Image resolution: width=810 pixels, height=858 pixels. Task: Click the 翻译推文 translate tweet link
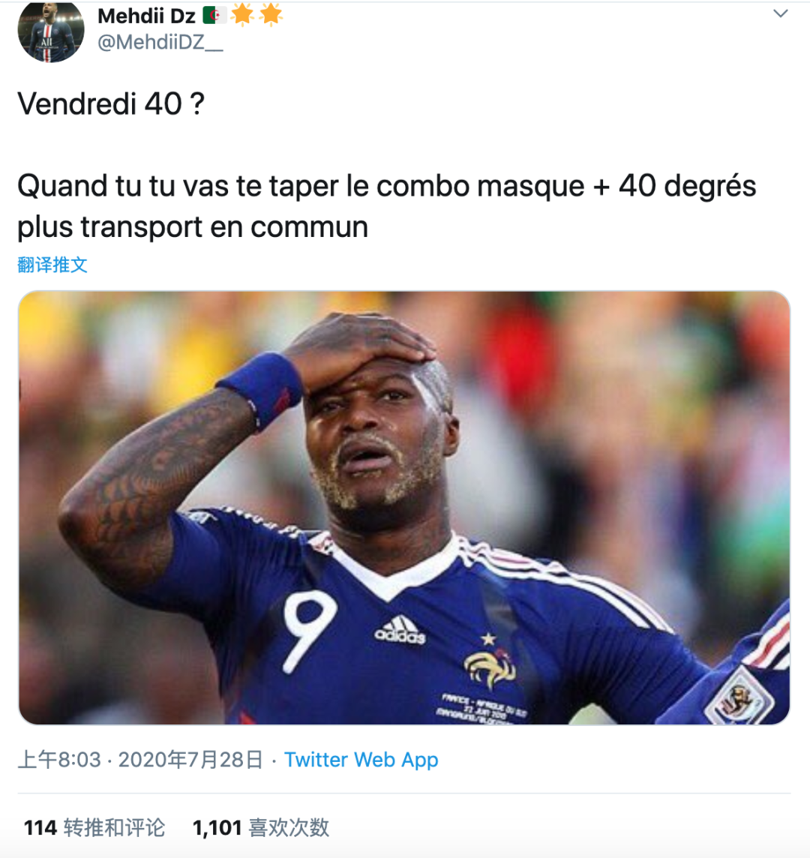pos(52,265)
